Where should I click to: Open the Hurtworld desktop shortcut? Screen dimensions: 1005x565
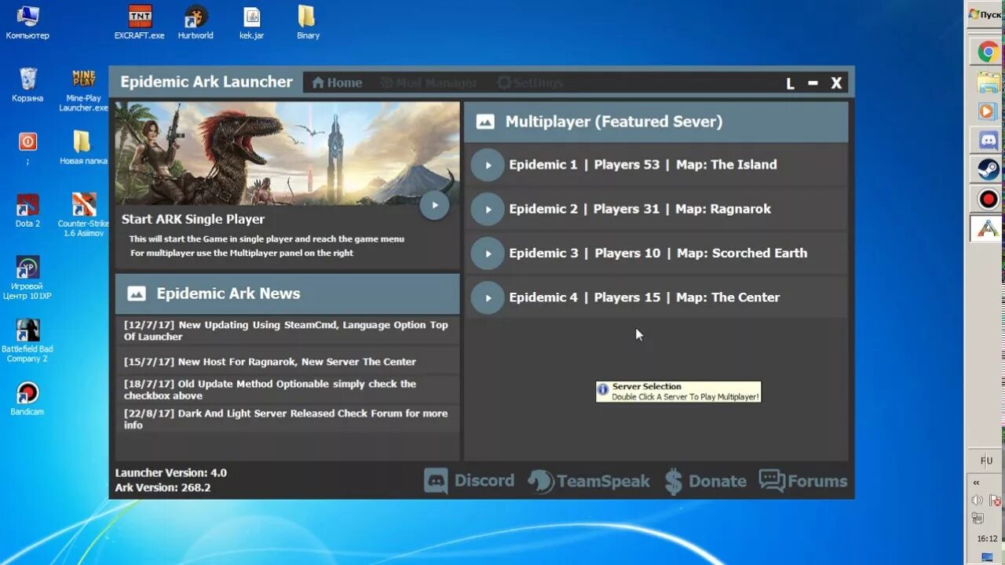[196, 22]
